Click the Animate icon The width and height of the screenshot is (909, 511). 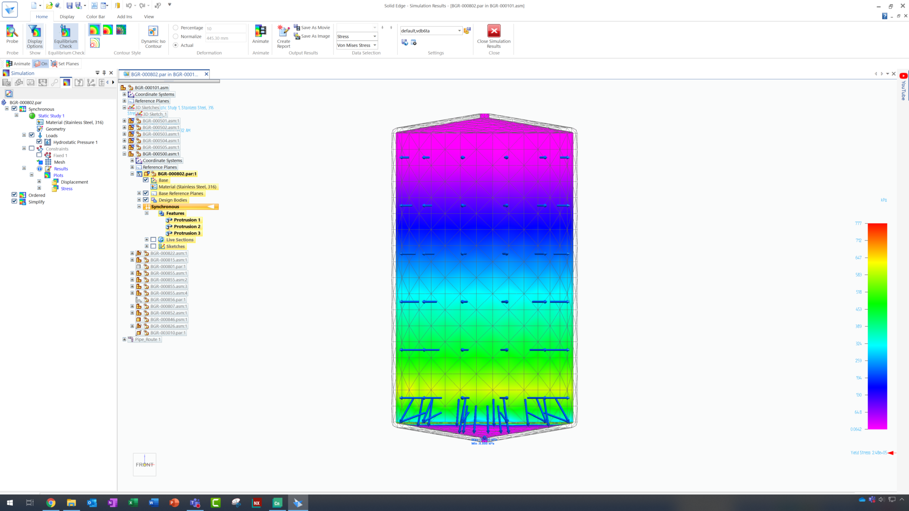tap(261, 35)
